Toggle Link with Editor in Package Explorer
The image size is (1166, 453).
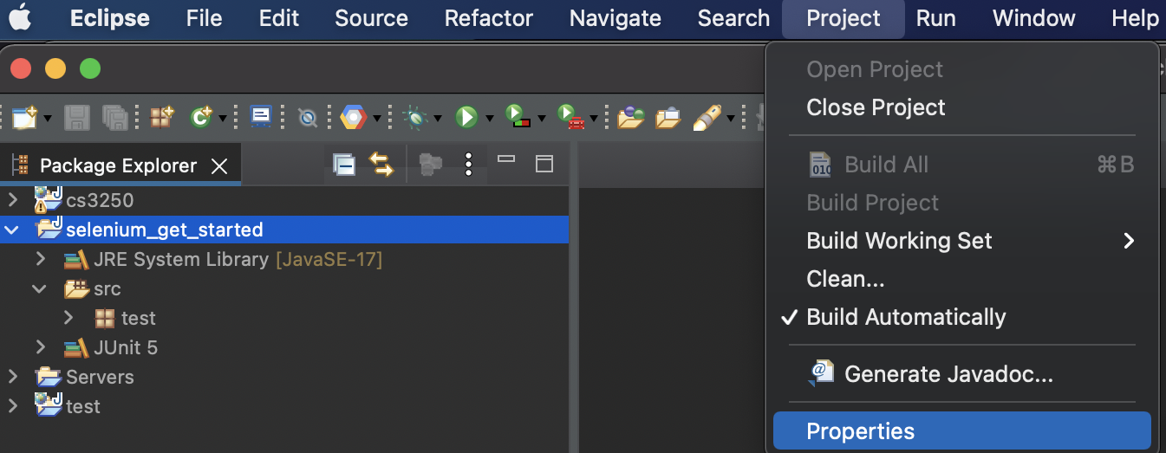[x=381, y=165]
